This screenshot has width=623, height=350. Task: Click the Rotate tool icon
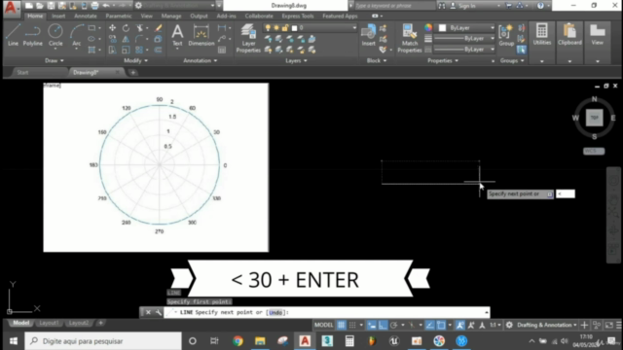click(x=126, y=28)
